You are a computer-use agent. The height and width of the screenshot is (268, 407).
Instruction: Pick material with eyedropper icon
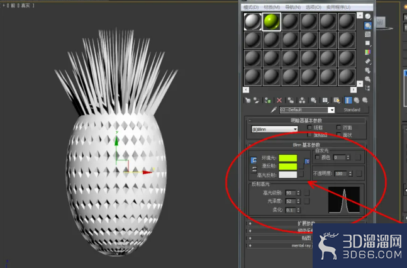click(x=274, y=110)
